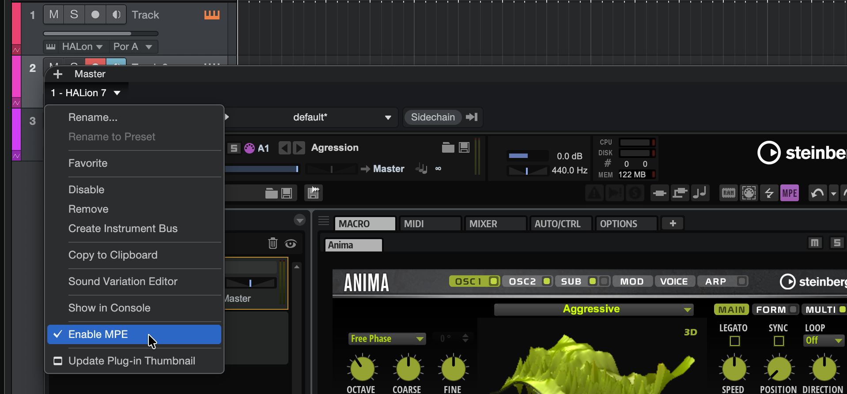Image resolution: width=847 pixels, height=394 pixels.
Task: Toggle the purple MPE button in the toolbar
Action: pyautogui.click(x=790, y=193)
